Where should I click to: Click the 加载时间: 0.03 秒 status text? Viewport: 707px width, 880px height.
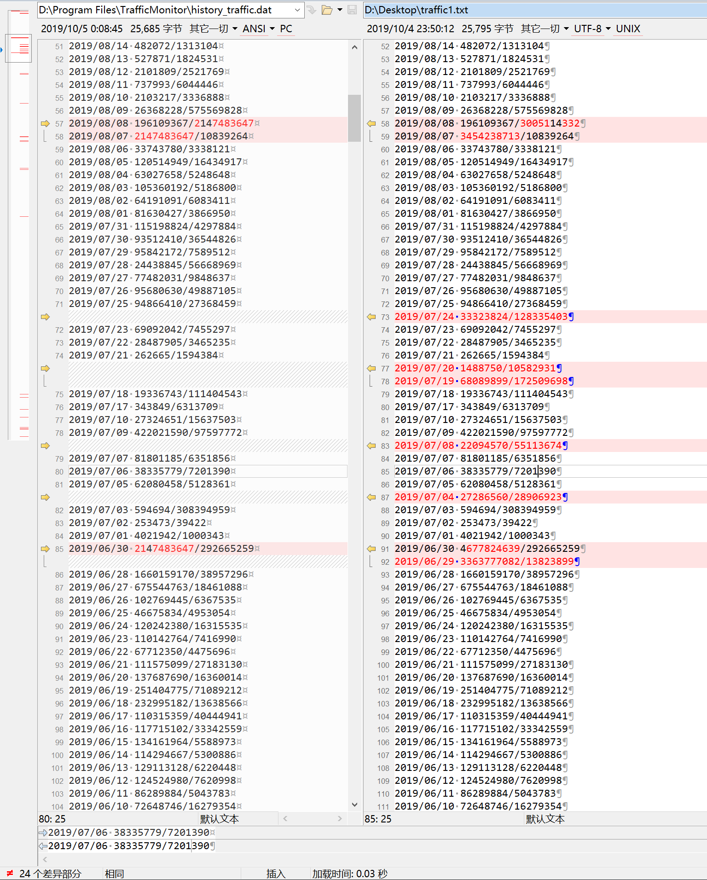click(x=350, y=874)
